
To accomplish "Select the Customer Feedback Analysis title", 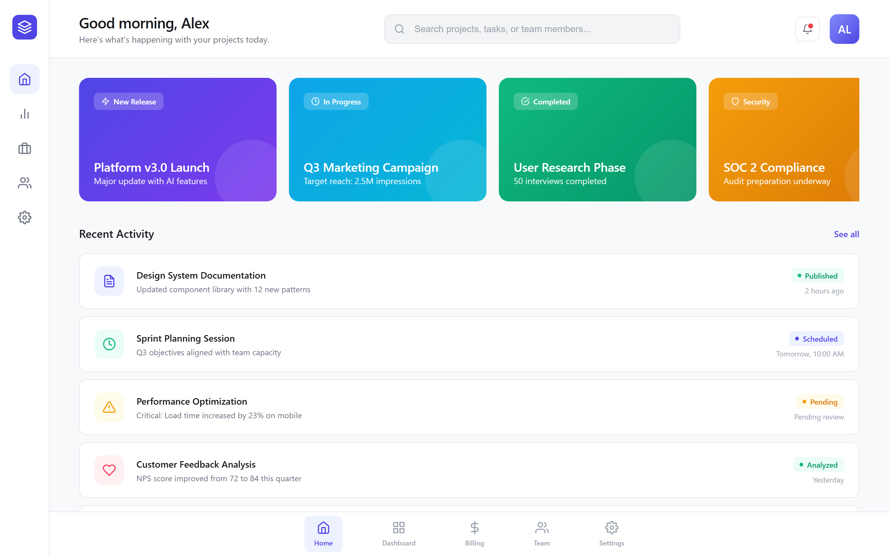I will (x=196, y=465).
